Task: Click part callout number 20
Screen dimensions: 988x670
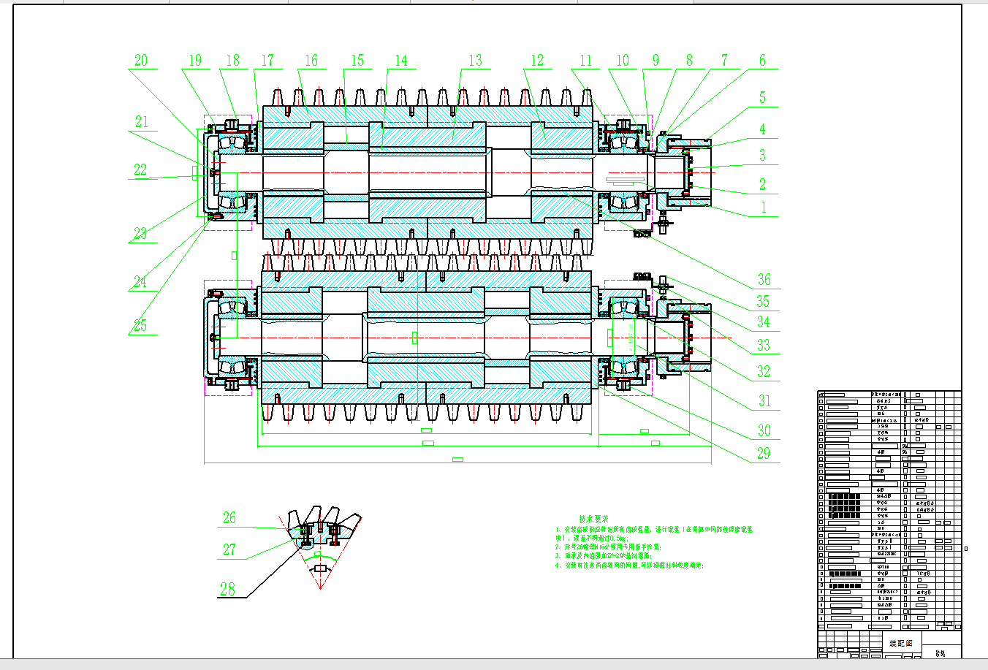Action: 141,61
